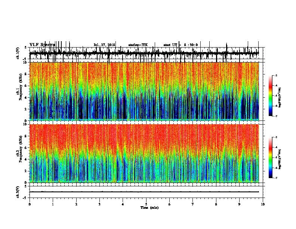The height and width of the screenshot is (229, 296).
Task: Click the ch.3 flat voltage trace panel
Action: (146, 192)
